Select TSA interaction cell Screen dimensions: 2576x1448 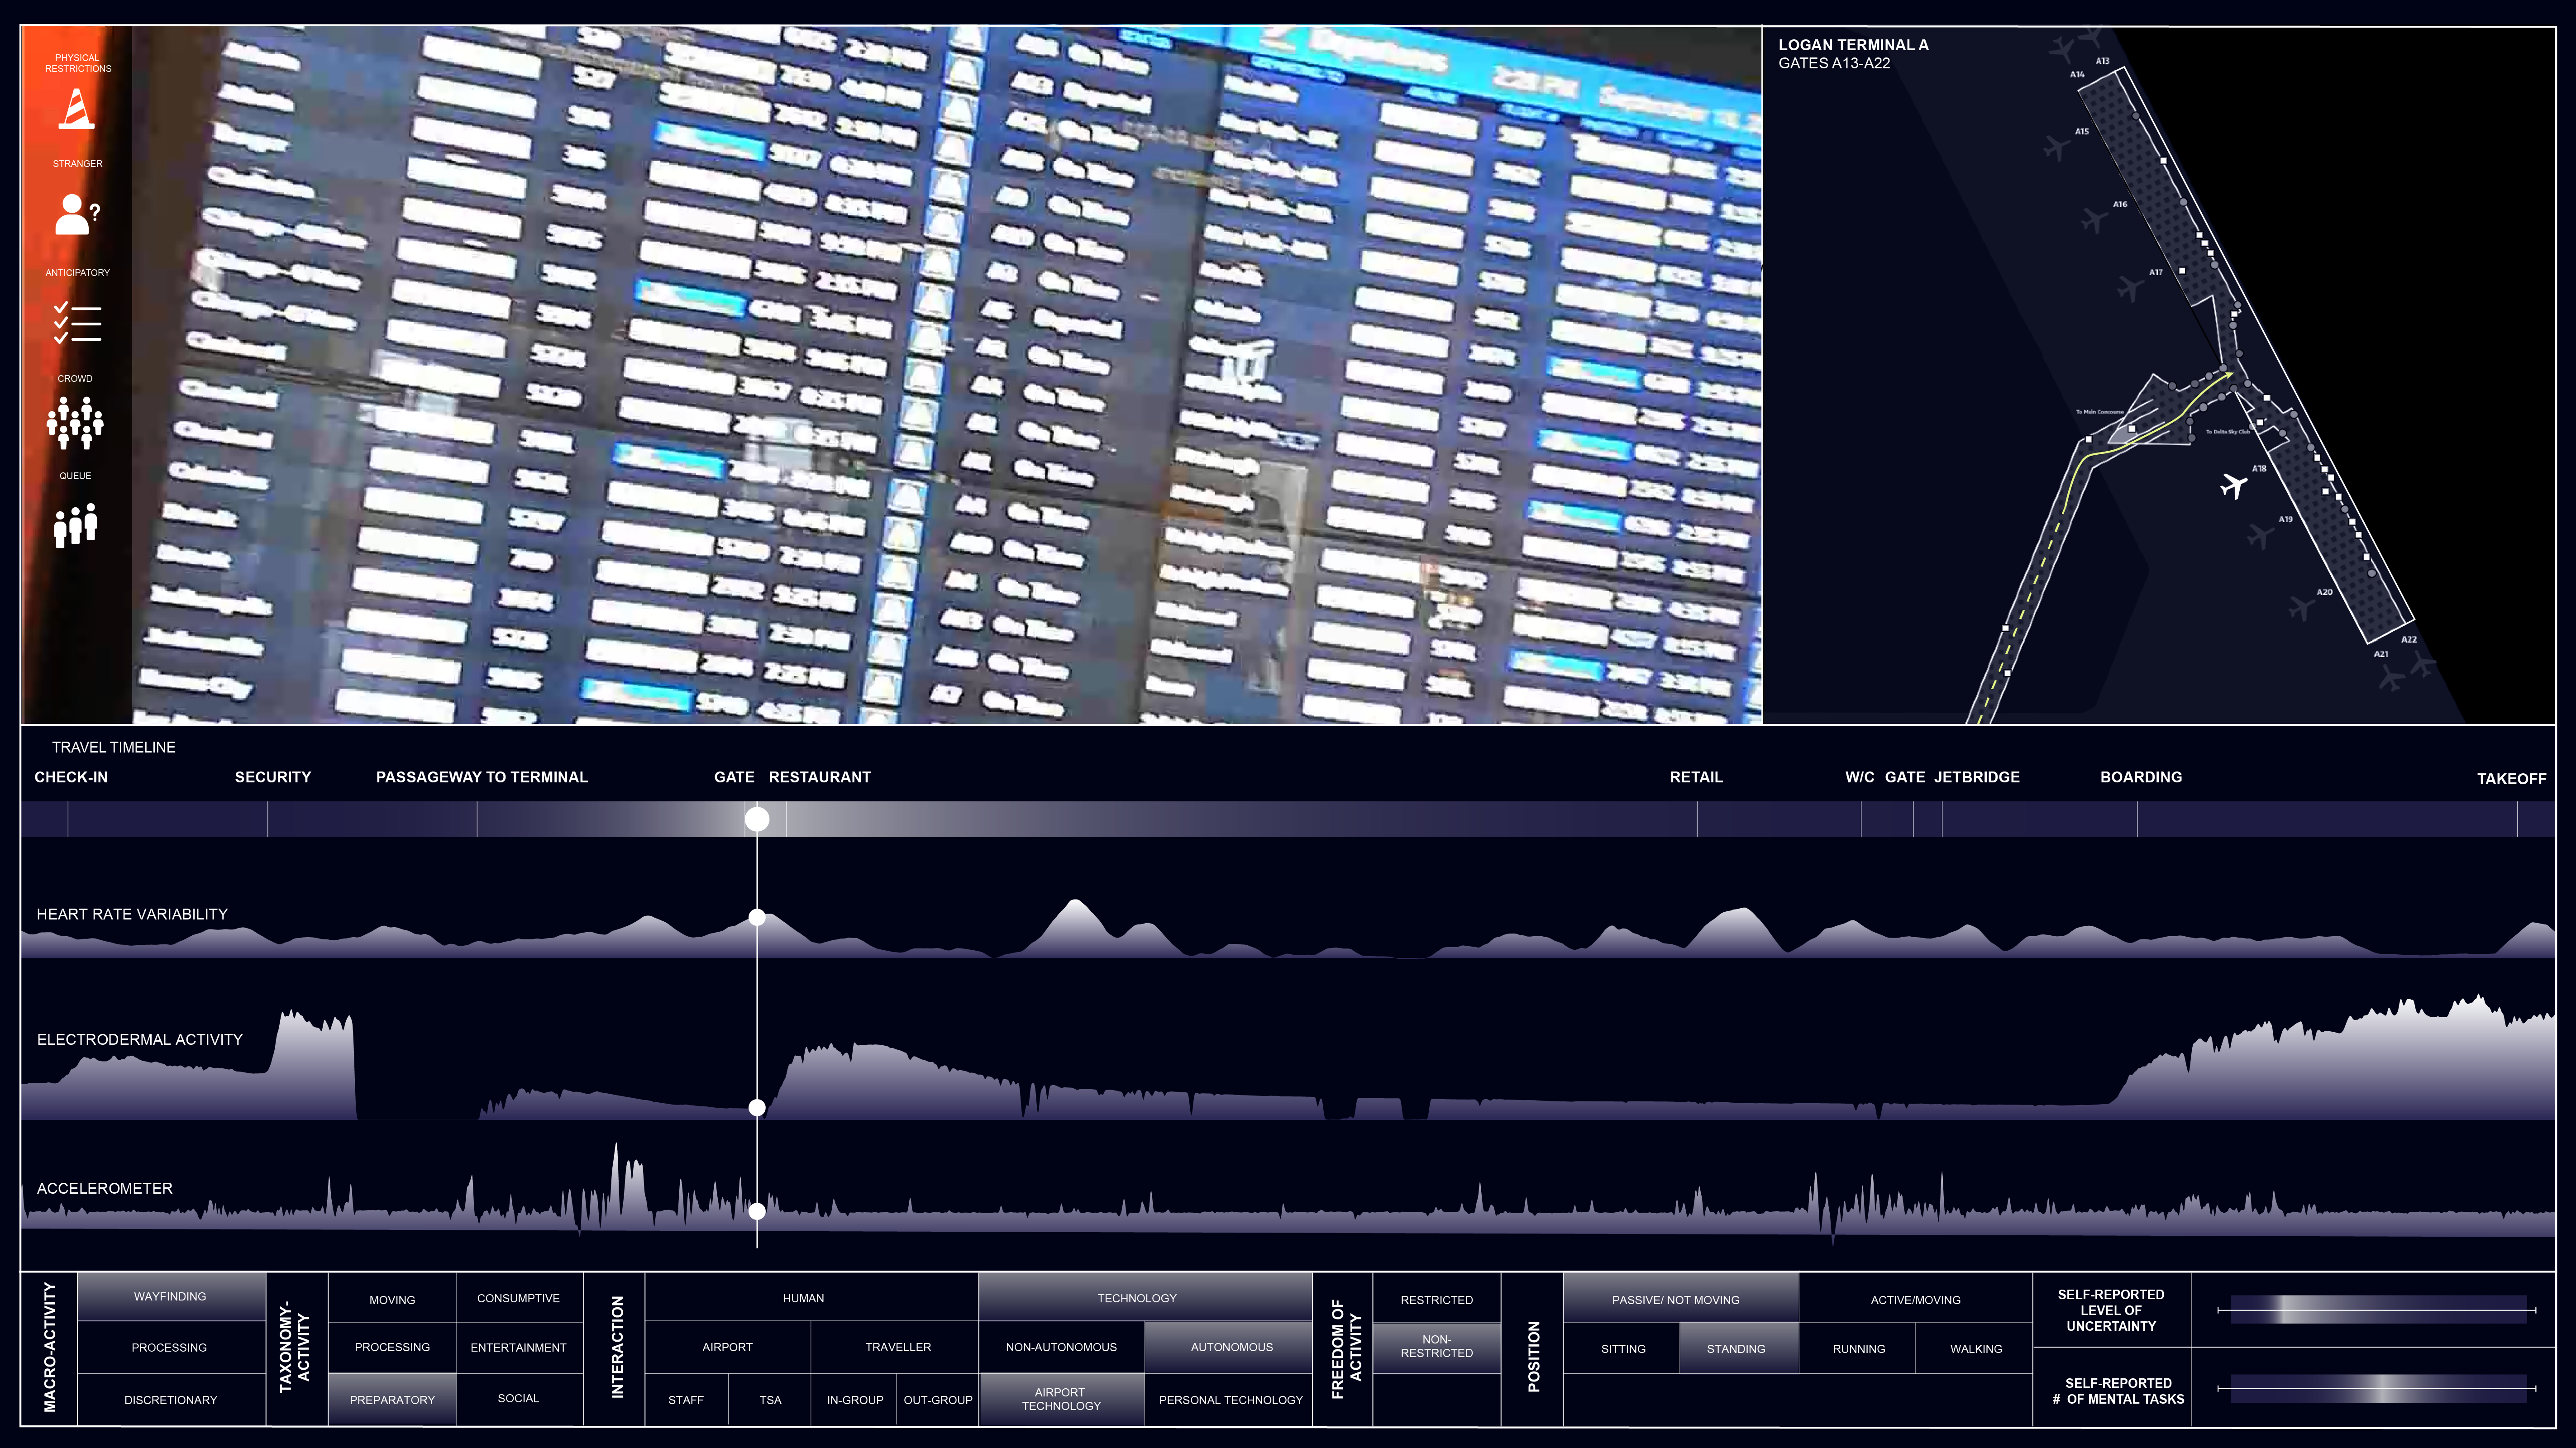click(x=770, y=1399)
